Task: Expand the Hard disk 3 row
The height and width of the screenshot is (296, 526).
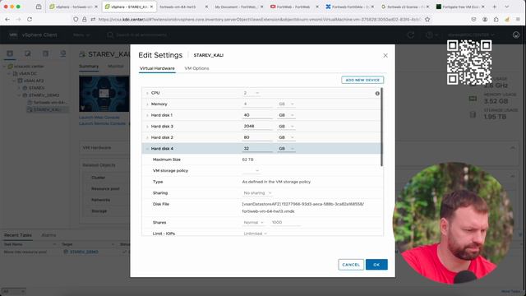Action: [147, 127]
